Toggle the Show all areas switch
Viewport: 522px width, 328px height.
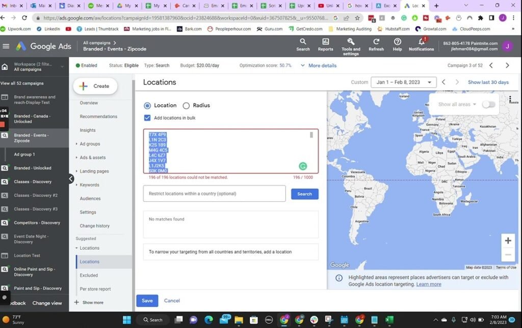(489, 104)
